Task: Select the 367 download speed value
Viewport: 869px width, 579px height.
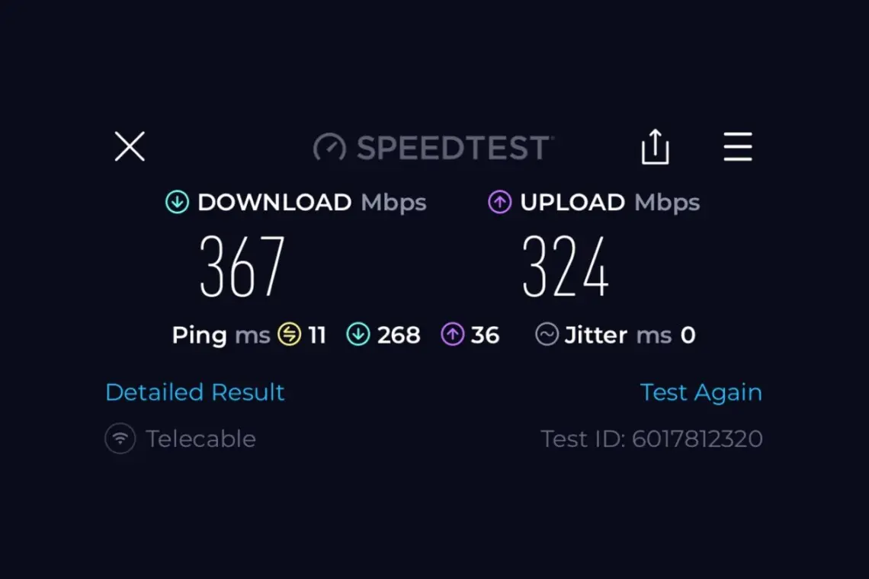Action: (242, 267)
